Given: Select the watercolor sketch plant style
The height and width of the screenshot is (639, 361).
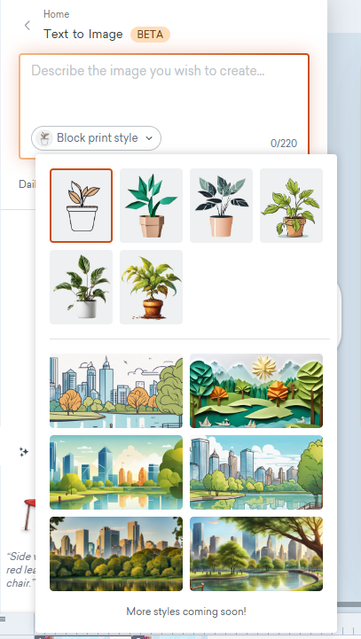Looking at the screenshot, I should (291, 206).
